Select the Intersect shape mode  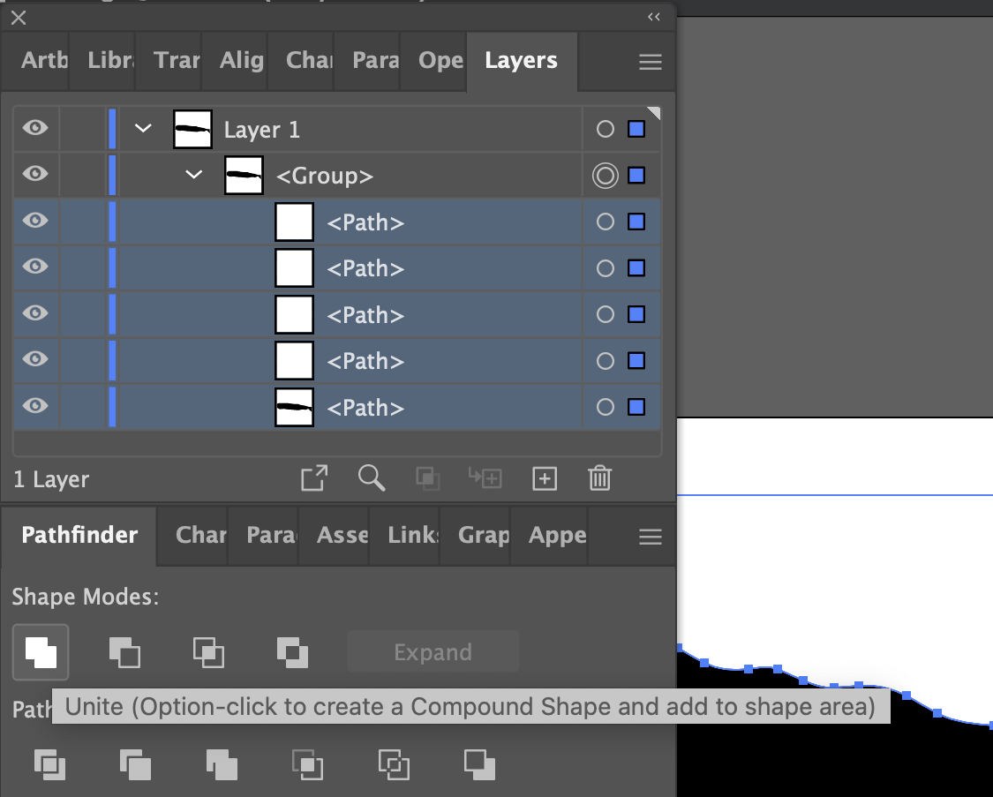[208, 652]
